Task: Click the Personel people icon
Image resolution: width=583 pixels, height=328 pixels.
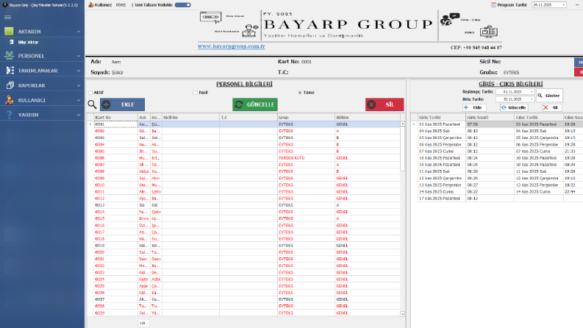Action: pyautogui.click(x=10, y=56)
